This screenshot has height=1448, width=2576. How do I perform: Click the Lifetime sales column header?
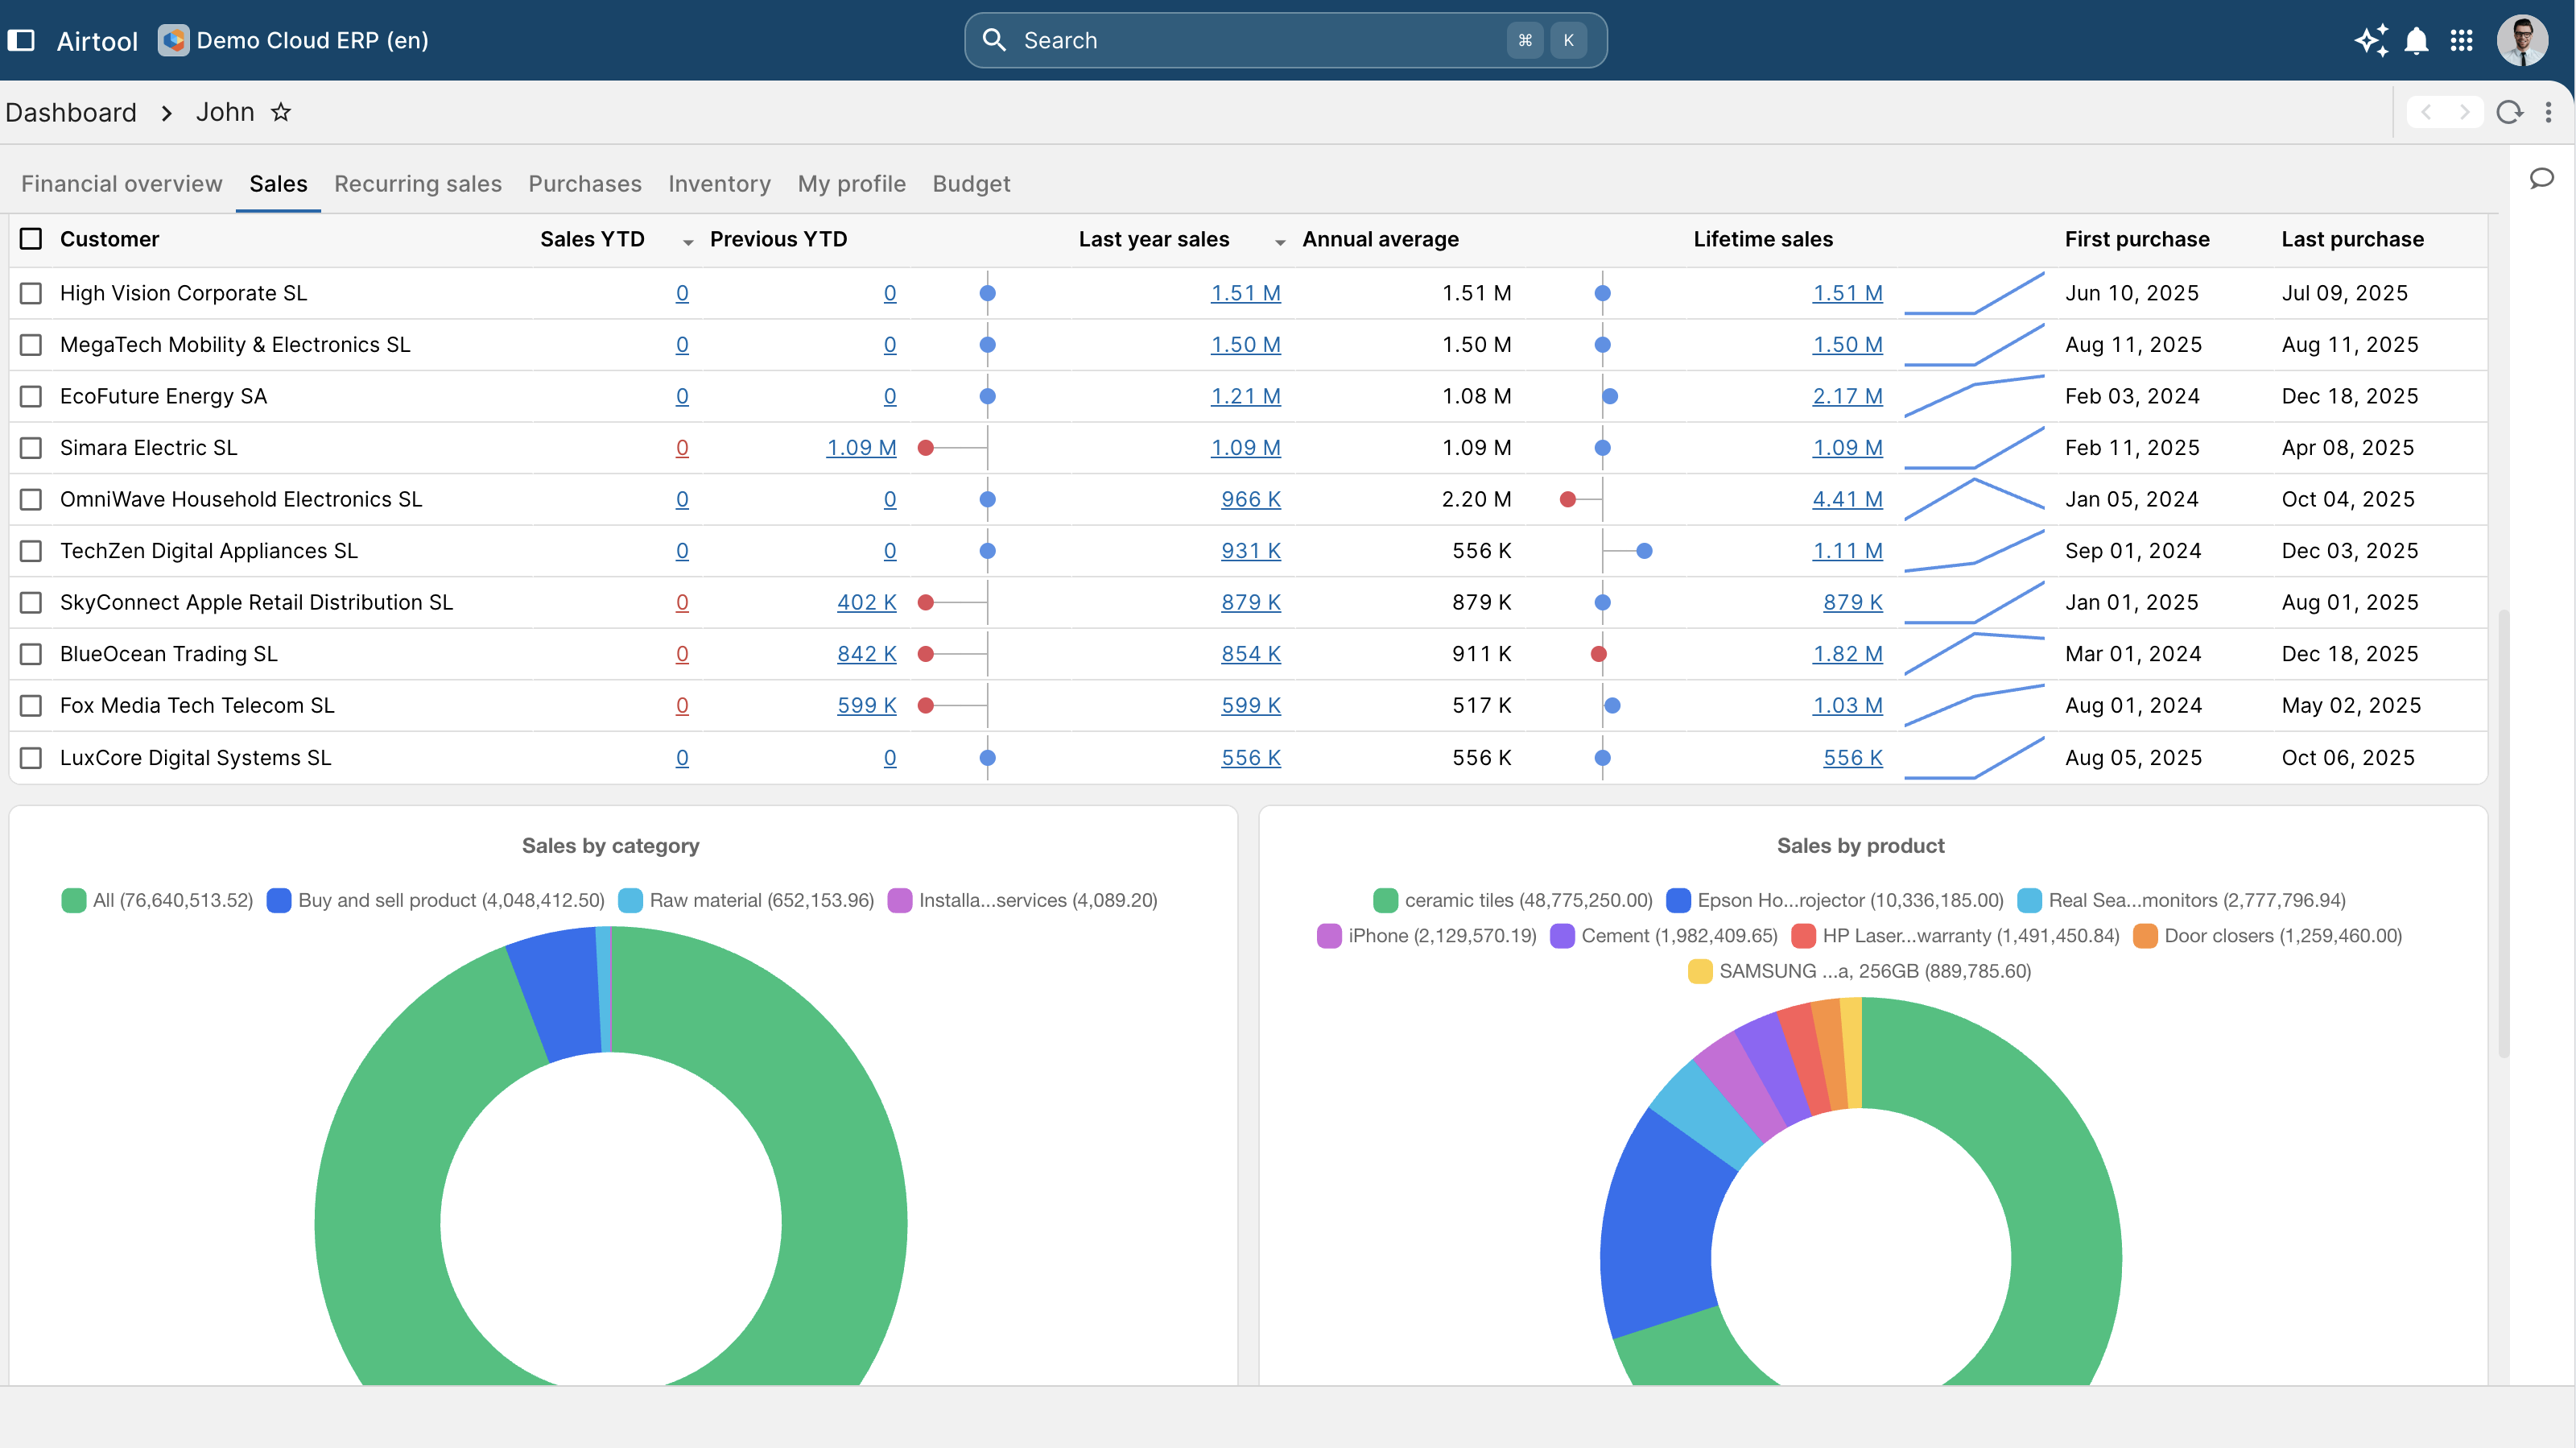pos(1763,239)
